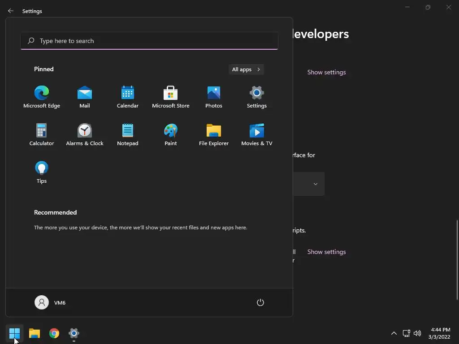
Task: Open the clock showing 4:44 PM
Action: coord(439,333)
